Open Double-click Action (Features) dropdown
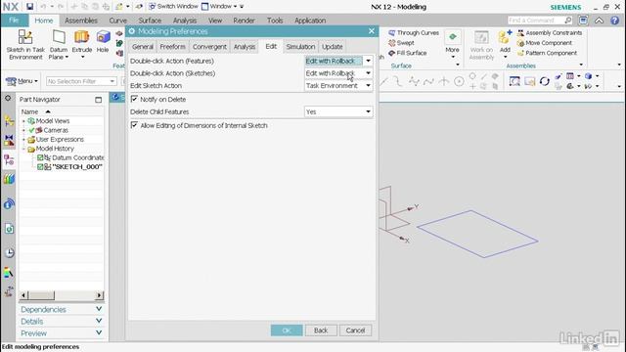The width and height of the screenshot is (626, 352). [x=338, y=61]
